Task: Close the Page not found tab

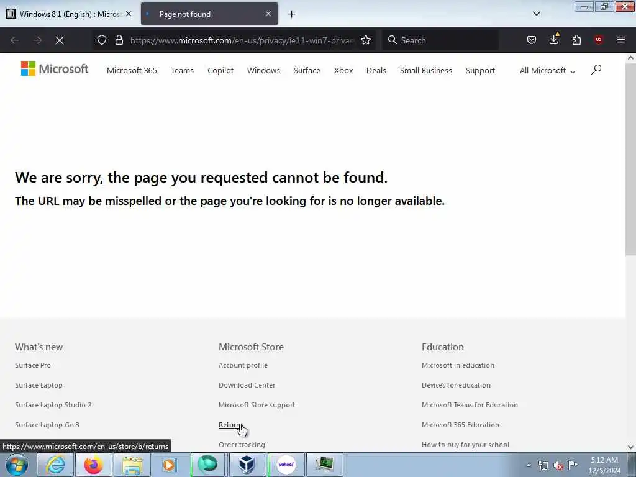Action: [268, 14]
